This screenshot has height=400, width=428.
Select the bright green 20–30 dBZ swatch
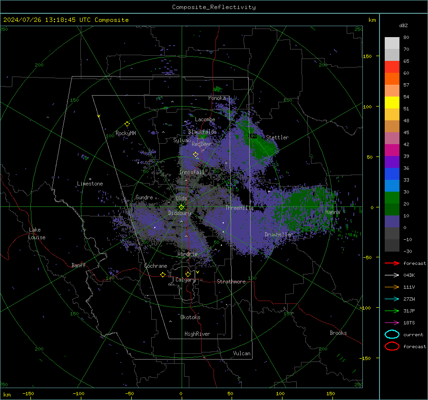pos(392,198)
